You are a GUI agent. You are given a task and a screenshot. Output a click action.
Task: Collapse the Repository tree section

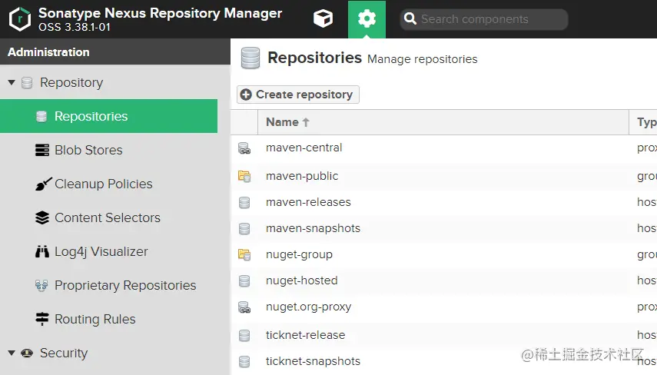[x=12, y=82]
